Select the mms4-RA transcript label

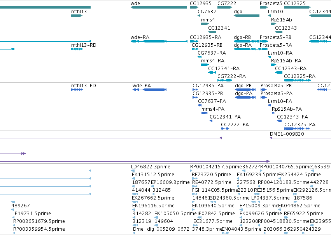point(213,61)
